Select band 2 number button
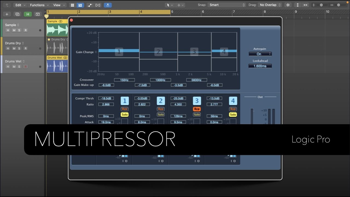 coord(161,101)
